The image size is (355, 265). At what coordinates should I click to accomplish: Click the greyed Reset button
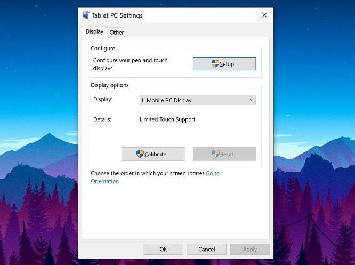coord(224,154)
